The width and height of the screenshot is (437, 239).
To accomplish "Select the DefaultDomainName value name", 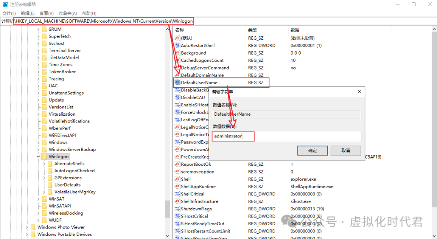I will [202, 75].
